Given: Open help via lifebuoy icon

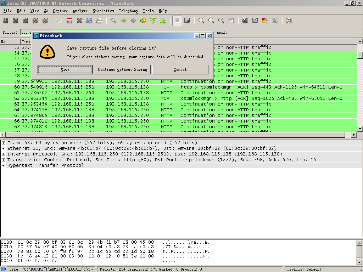Looking at the screenshot, I should tap(289, 21).
